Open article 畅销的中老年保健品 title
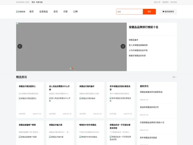This screenshot has width=193, height=145. tap(88, 125)
